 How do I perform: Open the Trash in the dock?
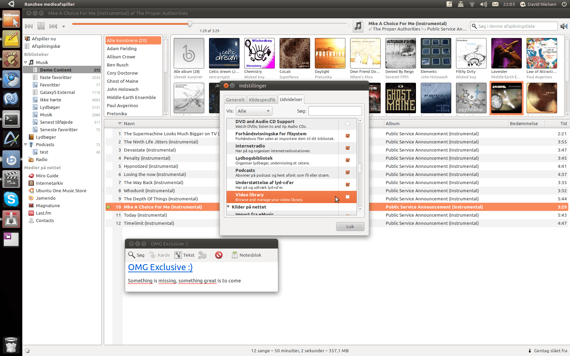click(x=11, y=345)
